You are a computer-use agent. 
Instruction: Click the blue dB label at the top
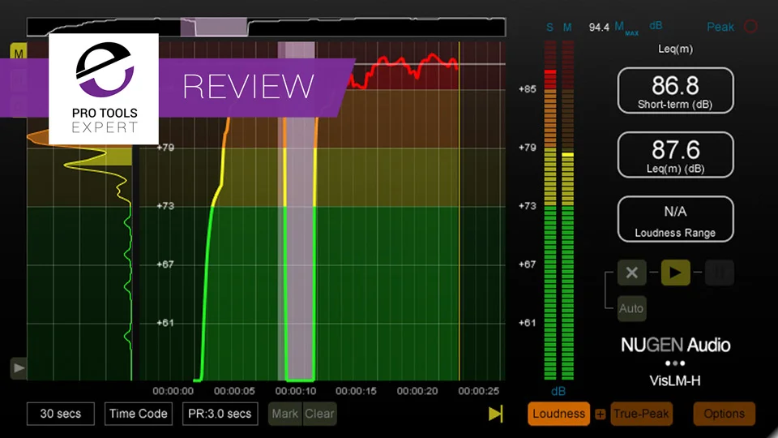tap(656, 25)
